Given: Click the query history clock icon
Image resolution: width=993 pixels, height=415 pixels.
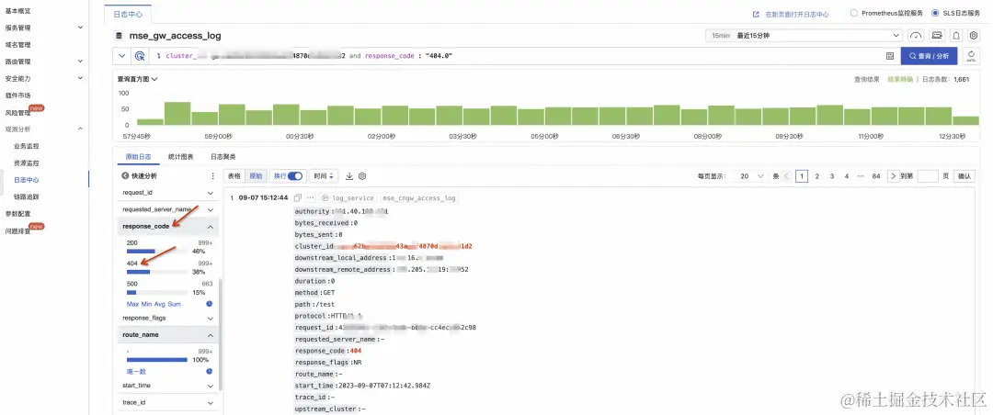Looking at the screenshot, I should [140, 56].
